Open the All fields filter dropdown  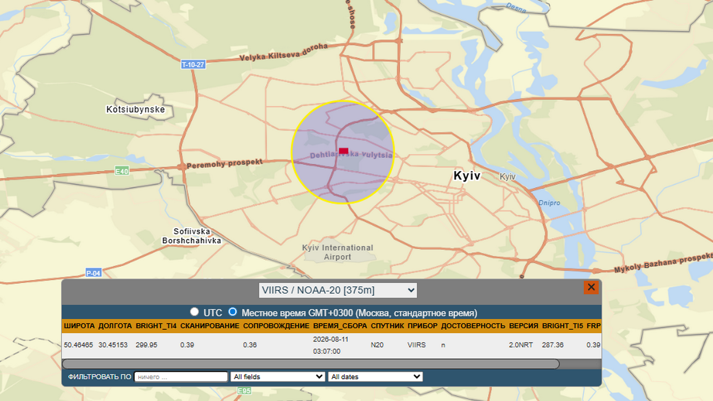[278, 376]
